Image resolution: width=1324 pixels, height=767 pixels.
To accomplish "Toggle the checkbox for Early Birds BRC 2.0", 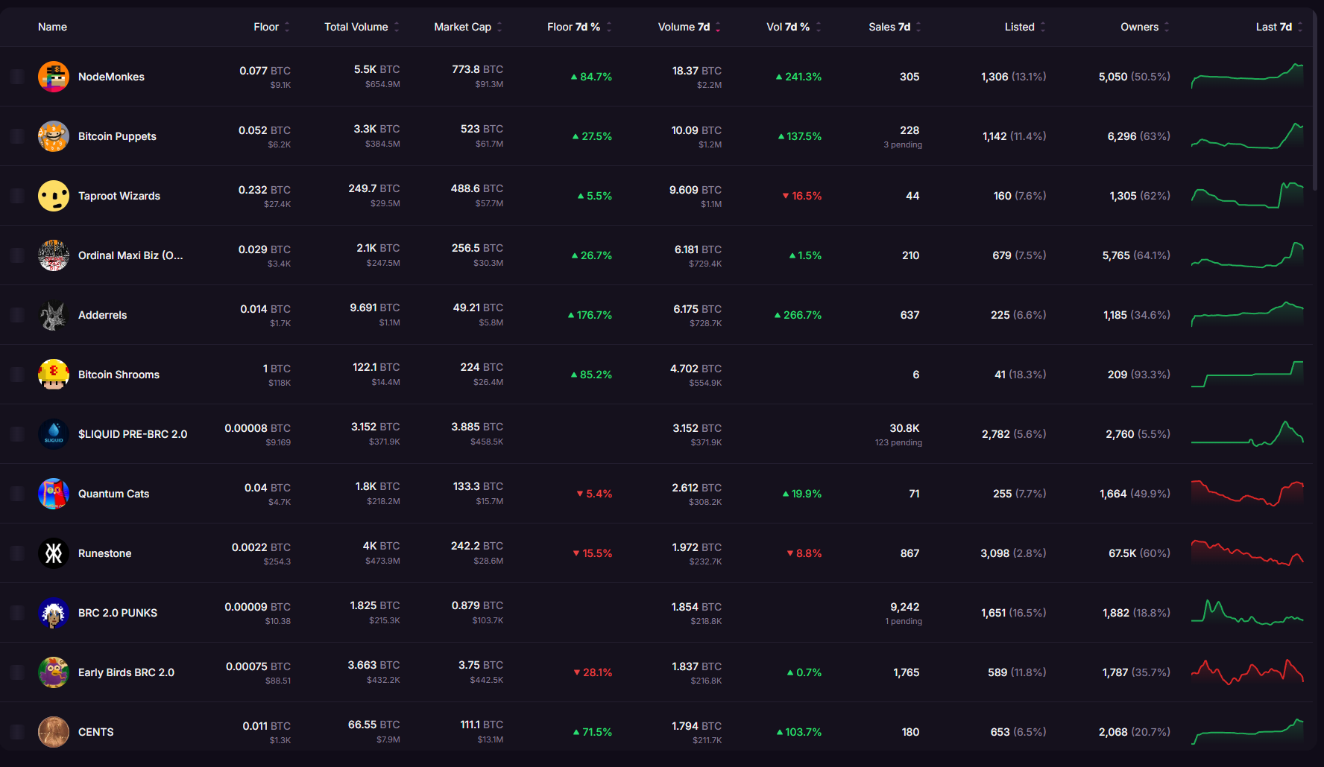I will 17,672.
